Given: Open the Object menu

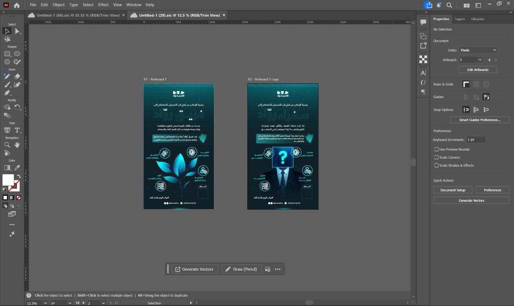Looking at the screenshot, I should 59,5.
